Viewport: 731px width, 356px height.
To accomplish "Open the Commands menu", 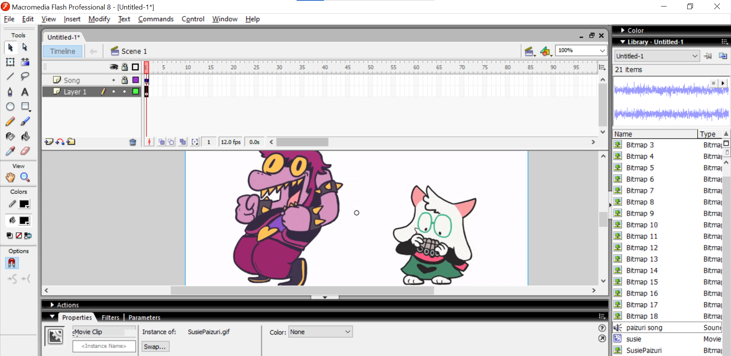I will coord(156,19).
